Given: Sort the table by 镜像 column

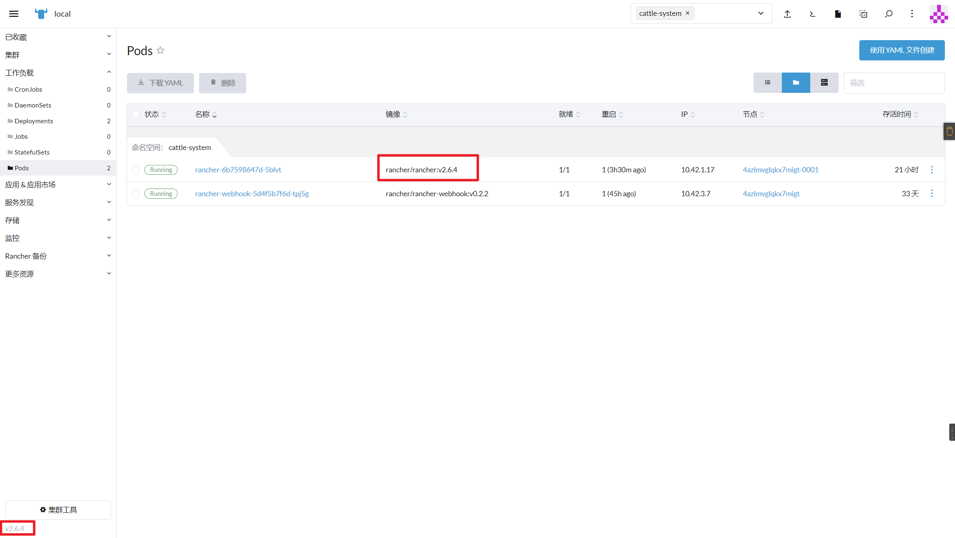Looking at the screenshot, I should coord(397,115).
